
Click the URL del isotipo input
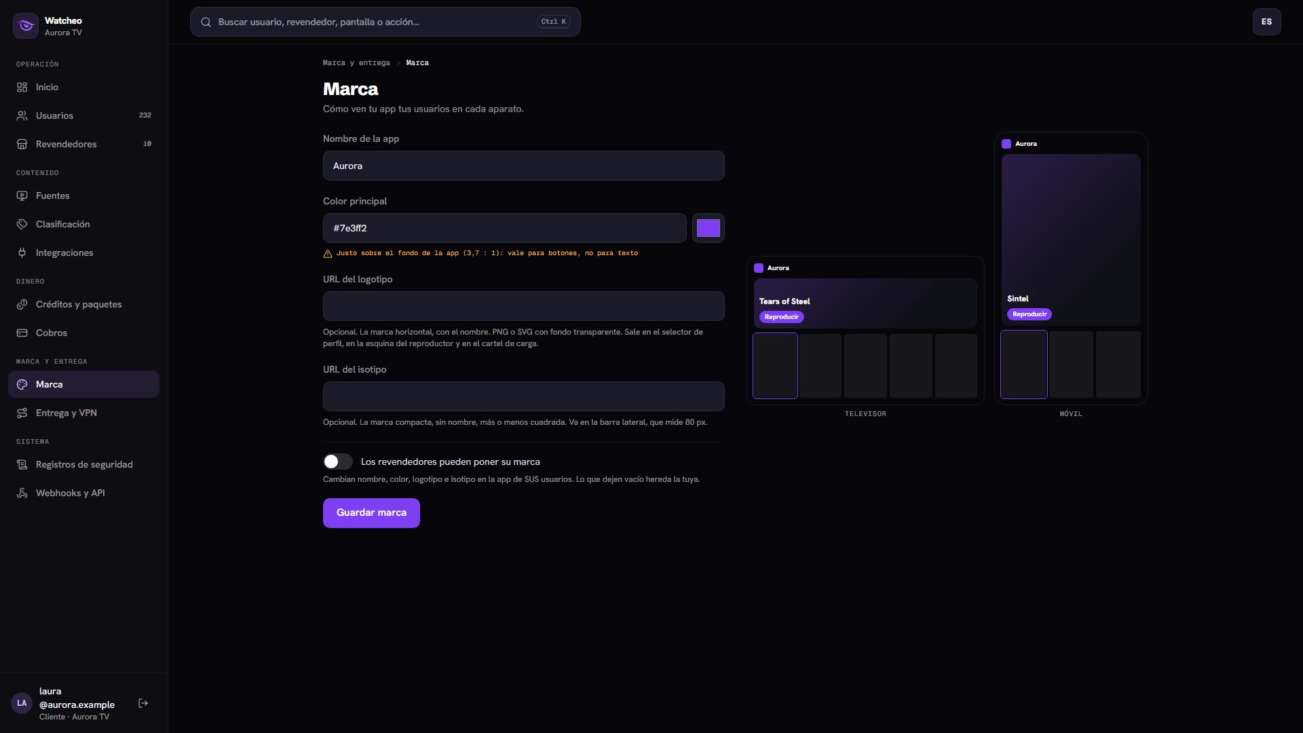coord(523,396)
